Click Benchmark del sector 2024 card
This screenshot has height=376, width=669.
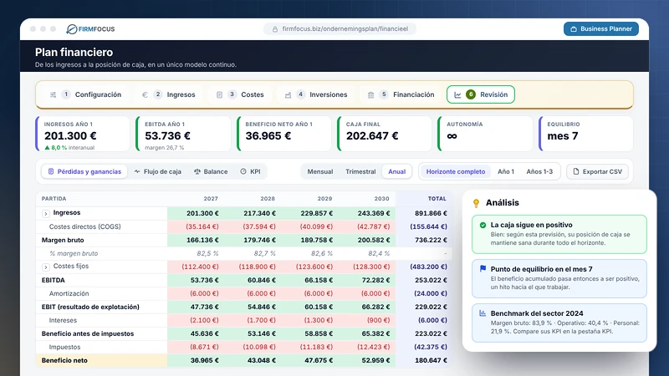559,323
